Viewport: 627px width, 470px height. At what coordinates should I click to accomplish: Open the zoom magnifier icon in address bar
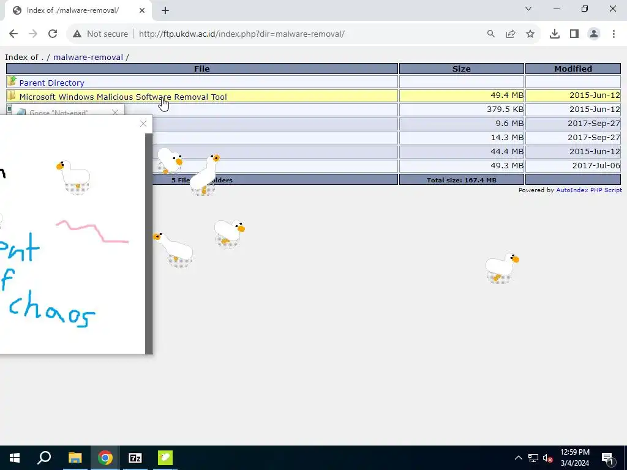tap(490, 34)
